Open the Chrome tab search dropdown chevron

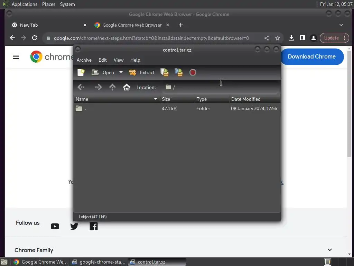coord(341,25)
